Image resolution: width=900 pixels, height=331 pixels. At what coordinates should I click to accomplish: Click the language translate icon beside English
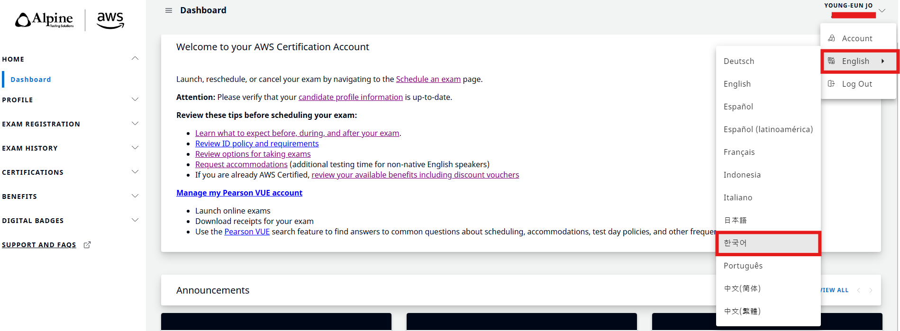[831, 61]
